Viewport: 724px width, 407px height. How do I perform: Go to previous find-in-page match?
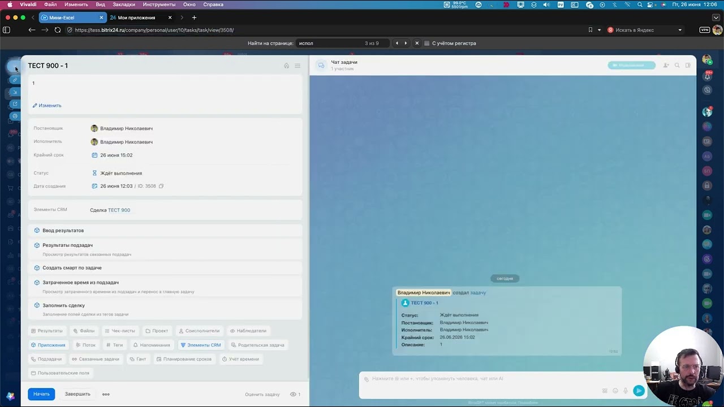coord(397,44)
